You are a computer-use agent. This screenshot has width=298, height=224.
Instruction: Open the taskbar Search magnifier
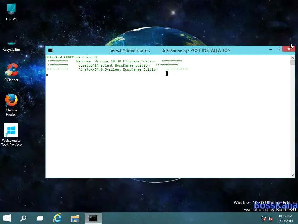point(23,218)
